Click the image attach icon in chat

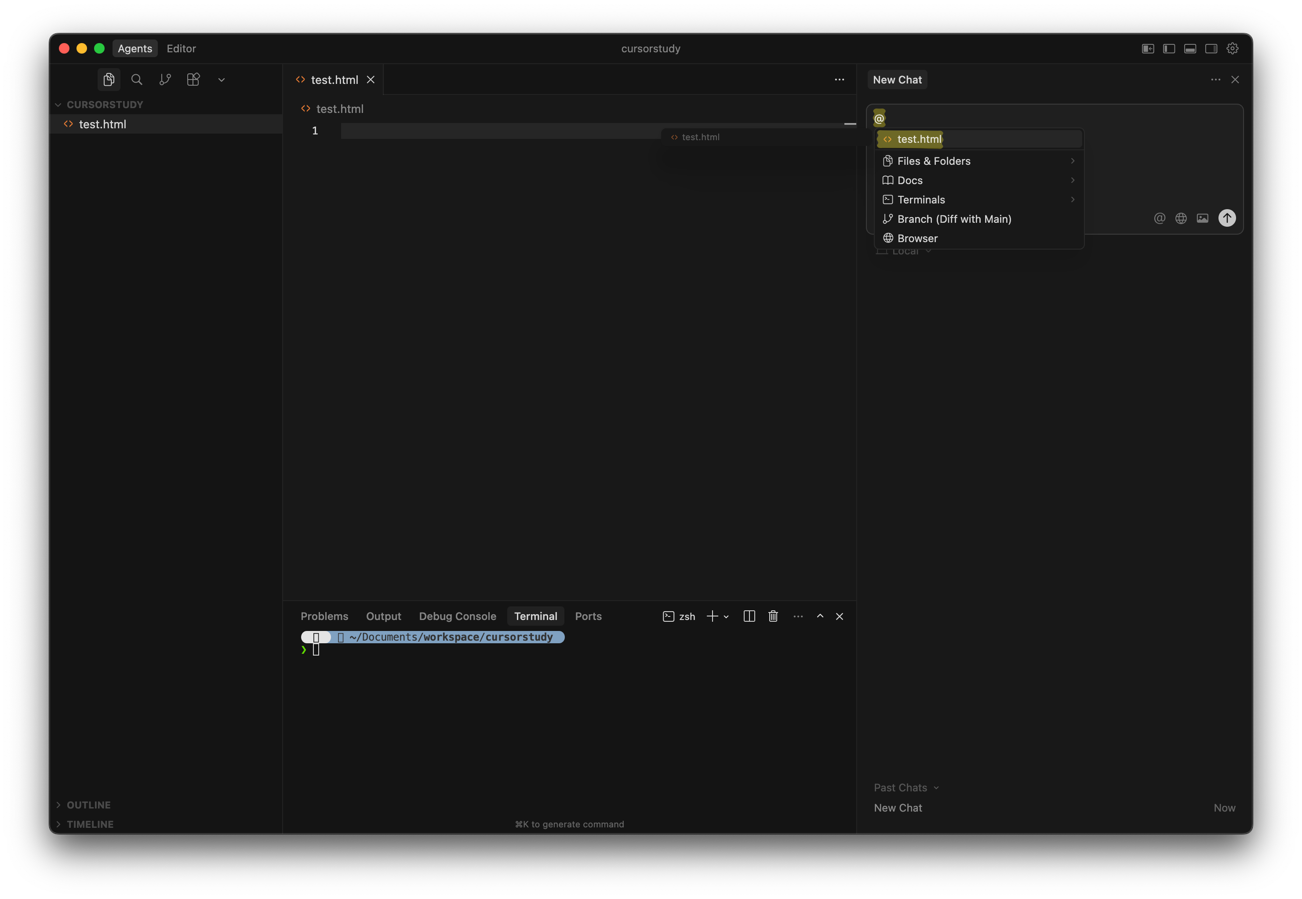1202,218
